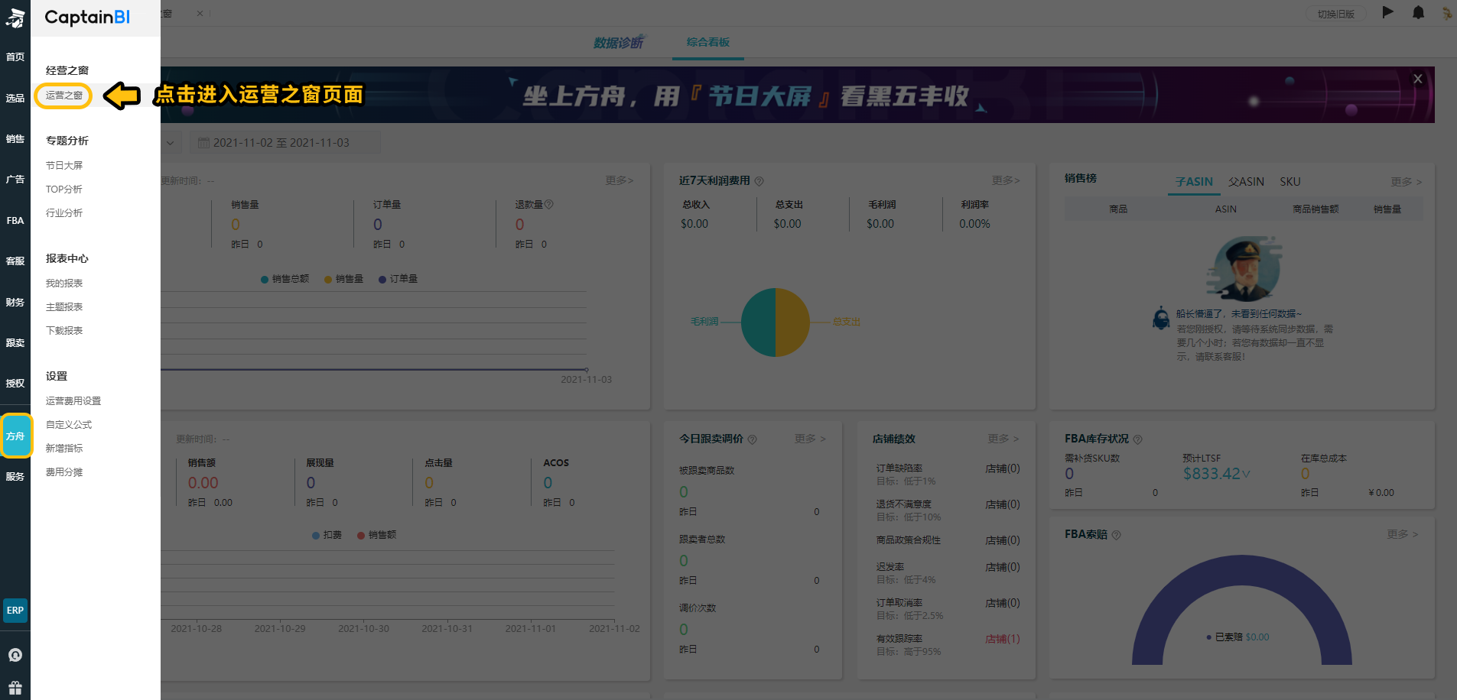The width and height of the screenshot is (1457, 700).
Task: Click 更多 in 店铺绩效 panel
Action: pyautogui.click(x=1003, y=439)
